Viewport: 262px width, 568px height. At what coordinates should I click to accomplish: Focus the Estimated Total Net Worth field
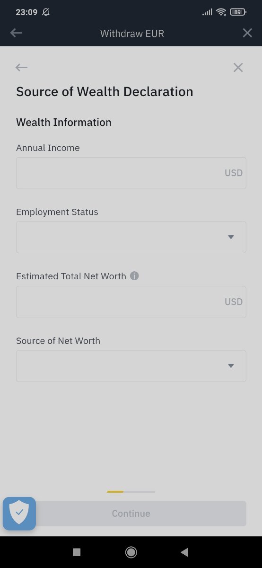tap(131, 302)
